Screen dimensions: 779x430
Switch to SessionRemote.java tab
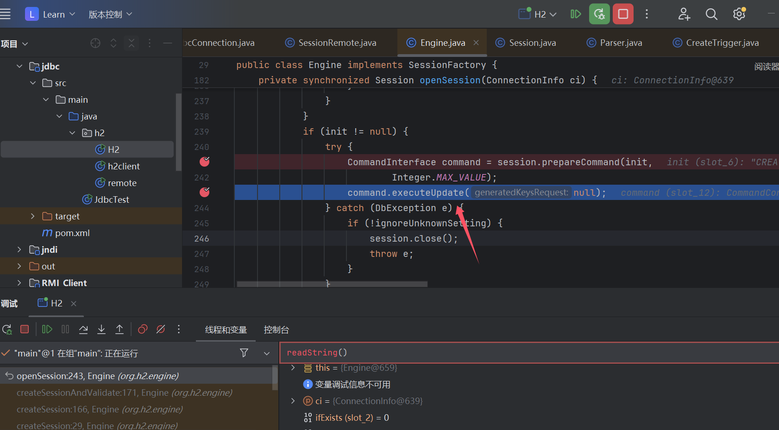(x=331, y=43)
